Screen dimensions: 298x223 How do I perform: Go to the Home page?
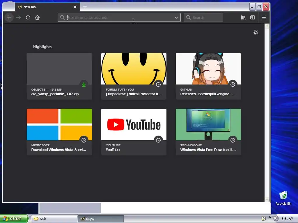tap(37, 17)
